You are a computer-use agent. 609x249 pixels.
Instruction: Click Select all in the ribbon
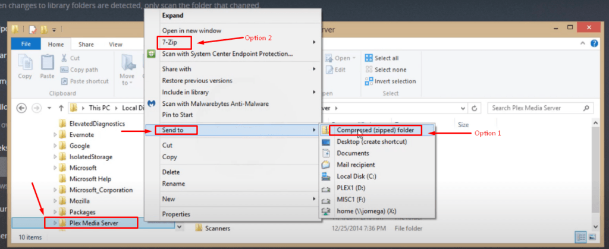click(x=382, y=58)
